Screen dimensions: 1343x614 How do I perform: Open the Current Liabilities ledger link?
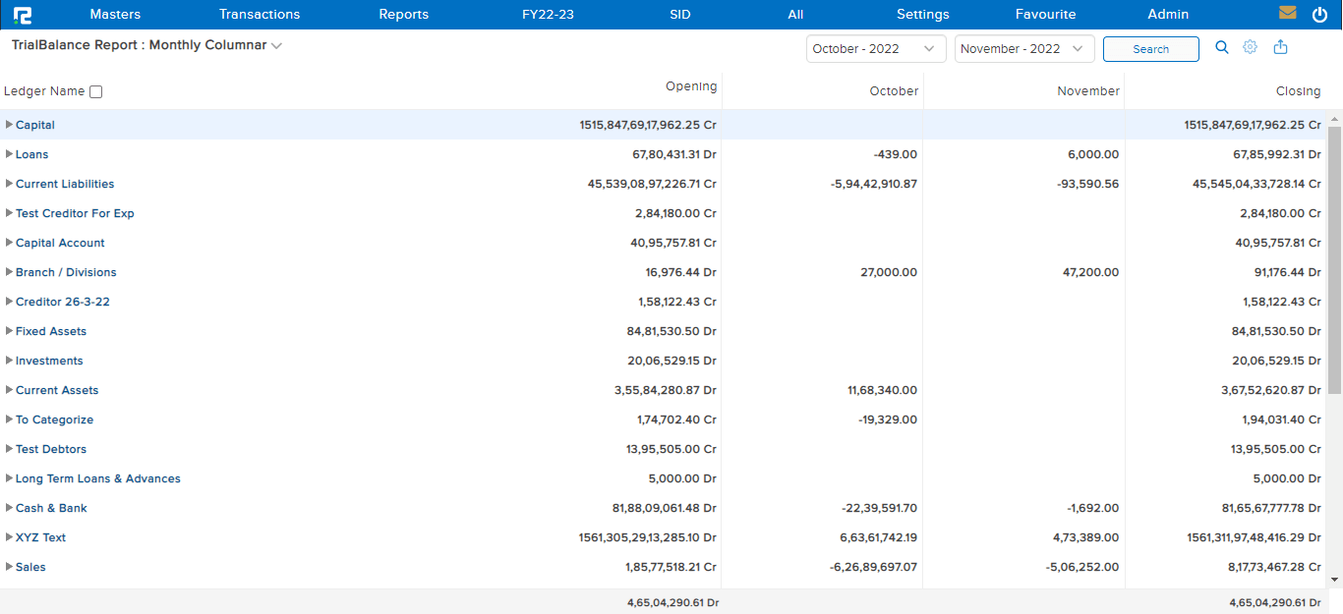[65, 184]
